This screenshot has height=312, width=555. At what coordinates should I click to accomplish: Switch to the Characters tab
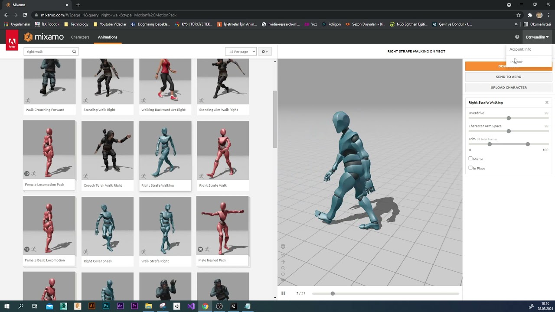80,37
